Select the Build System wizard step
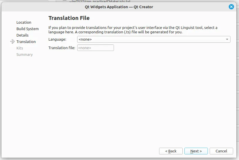 pos(28,29)
